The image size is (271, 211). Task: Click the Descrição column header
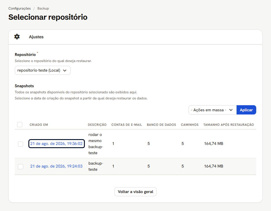(97, 125)
